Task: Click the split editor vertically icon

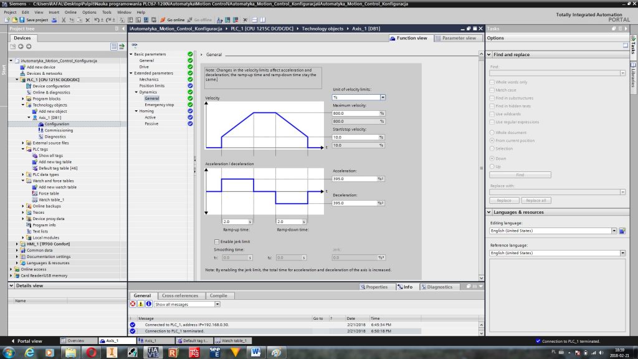Action: pos(262,19)
